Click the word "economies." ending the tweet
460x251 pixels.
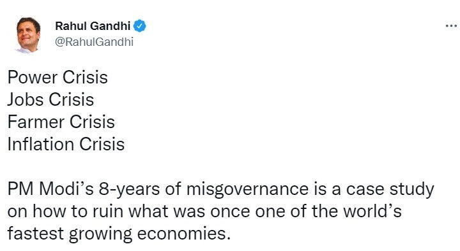pos(184,234)
